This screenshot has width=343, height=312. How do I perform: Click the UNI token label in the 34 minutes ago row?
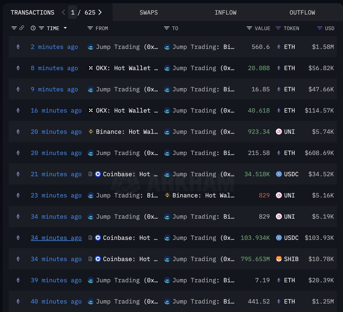290,217
